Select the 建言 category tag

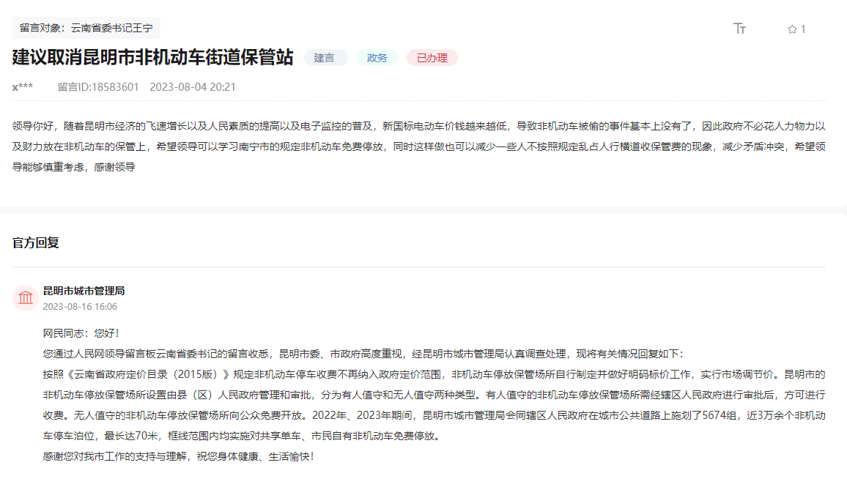click(325, 58)
